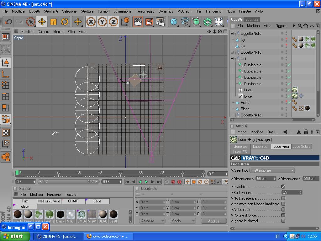Select the Move tool in top toolbar
Image resolution: width=321 pixels, height=241 pixels.
point(42,22)
